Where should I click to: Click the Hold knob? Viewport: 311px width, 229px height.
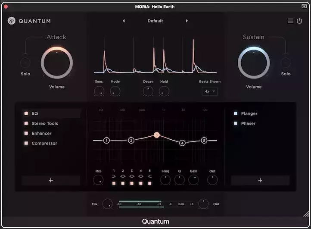click(x=164, y=91)
